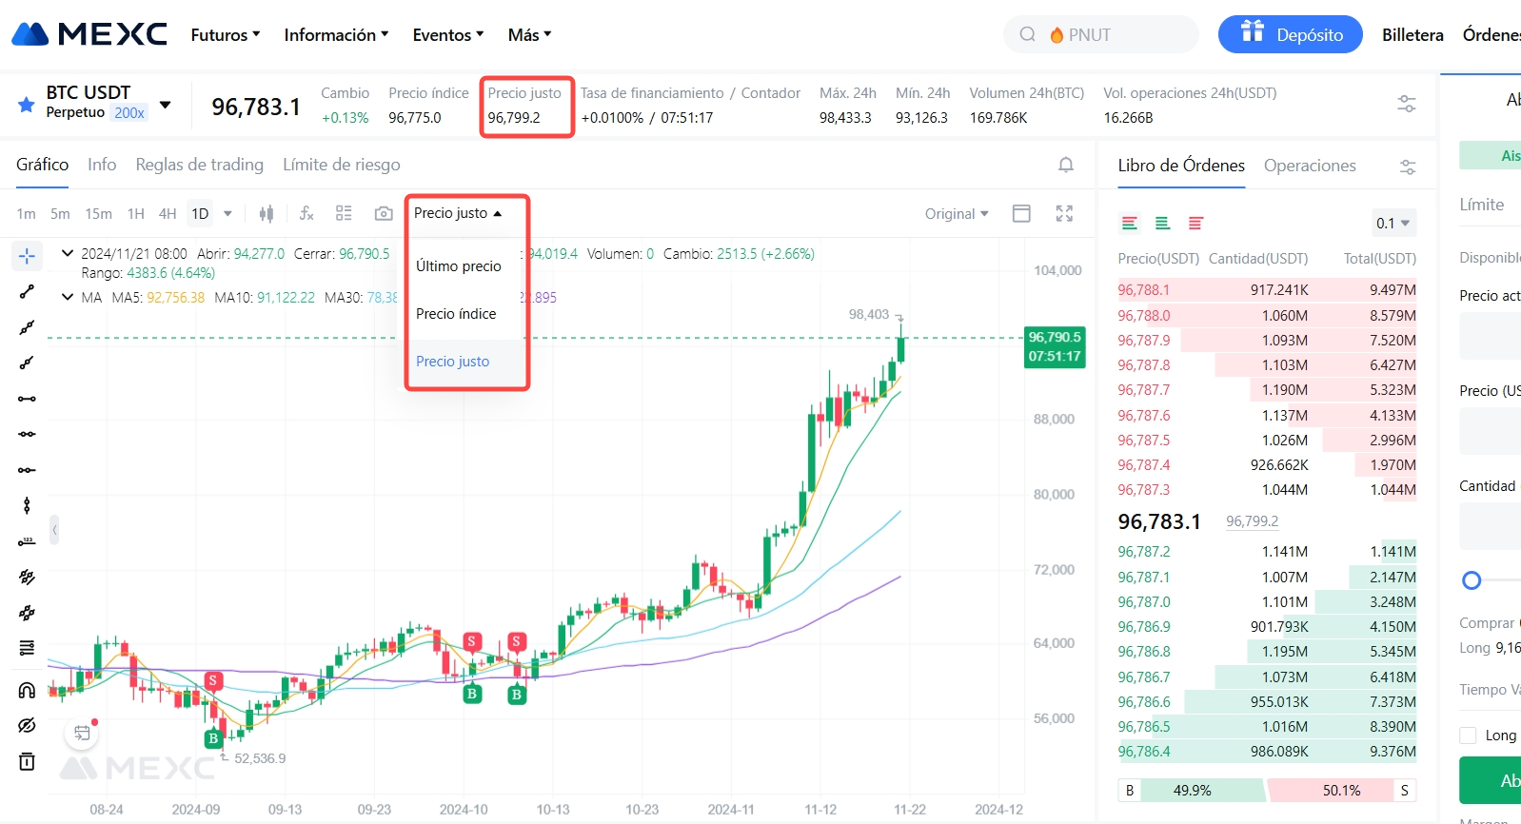Image resolution: width=1521 pixels, height=824 pixels.
Task: Open the chart layout grid-list icon
Action: pyautogui.click(x=344, y=213)
